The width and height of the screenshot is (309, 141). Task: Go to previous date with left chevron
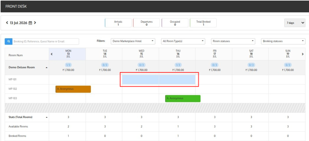tap(7, 23)
